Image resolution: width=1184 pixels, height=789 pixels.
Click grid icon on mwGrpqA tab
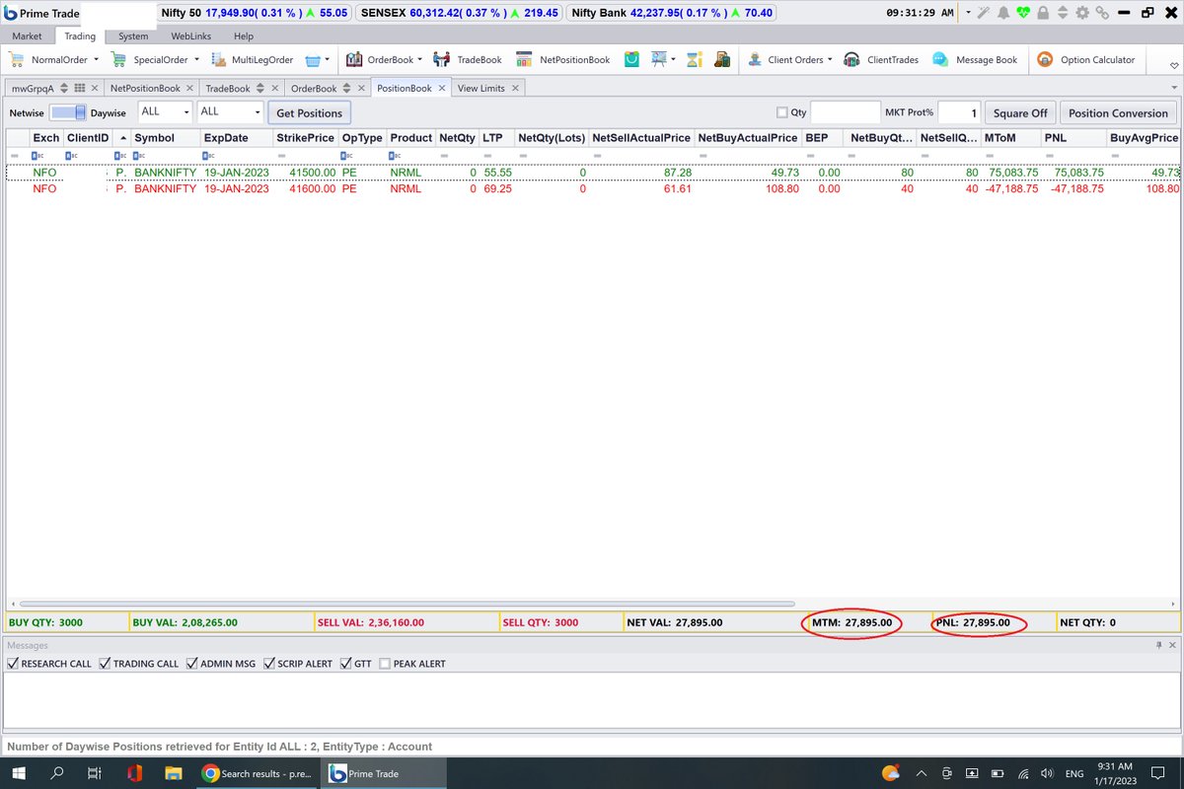pyautogui.click(x=80, y=88)
